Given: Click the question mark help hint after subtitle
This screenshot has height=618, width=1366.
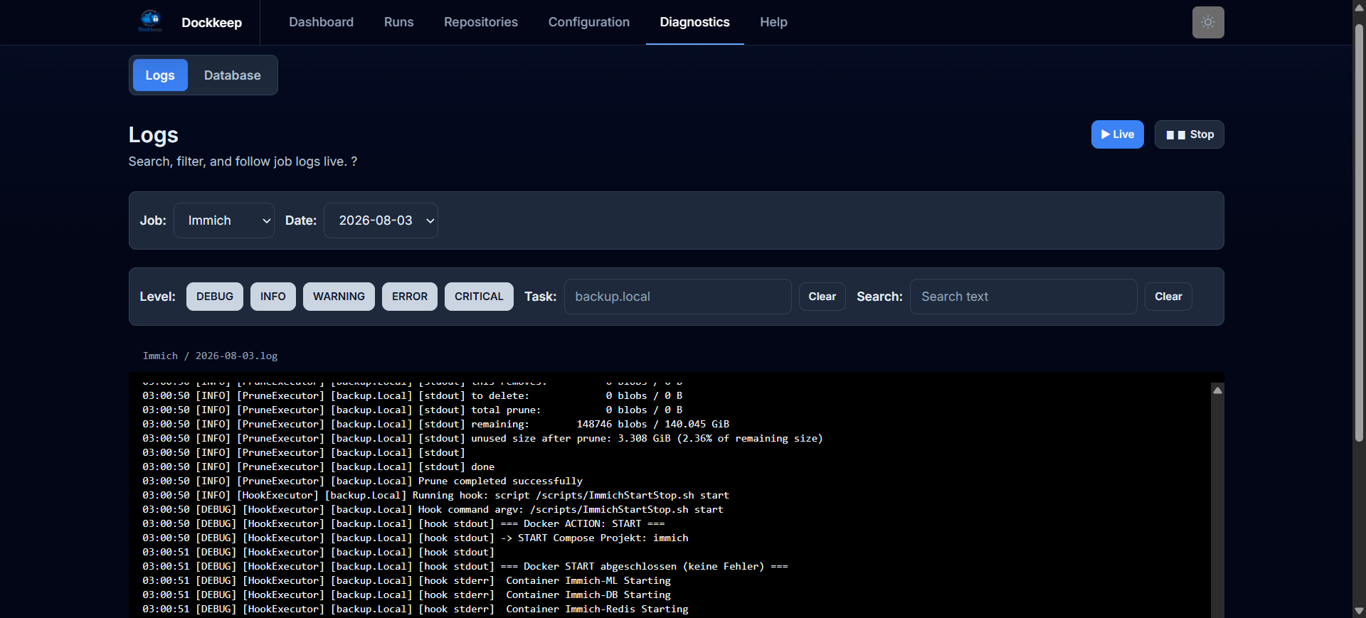Looking at the screenshot, I should (x=354, y=161).
